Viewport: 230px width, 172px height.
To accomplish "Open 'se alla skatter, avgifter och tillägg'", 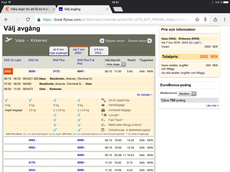I will tap(183, 73).
